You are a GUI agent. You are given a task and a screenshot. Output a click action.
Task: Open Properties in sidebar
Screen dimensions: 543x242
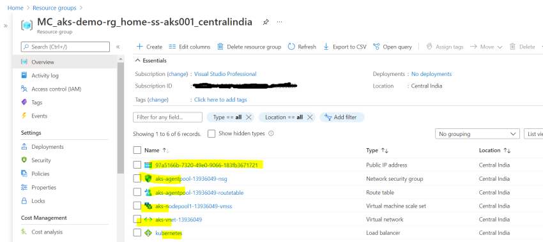click(x=43, y=187)
